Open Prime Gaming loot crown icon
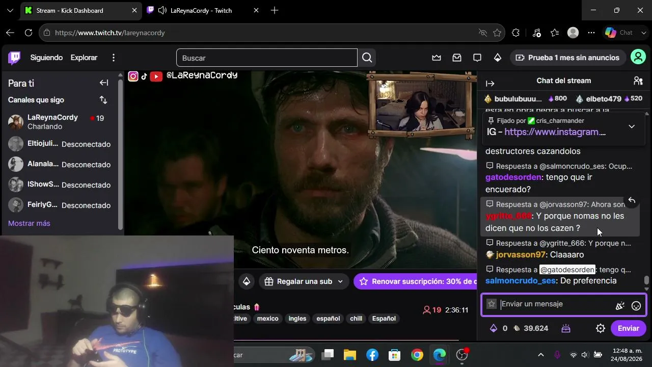The height and width of the screenshot is (367, 652). coord(437,58)
